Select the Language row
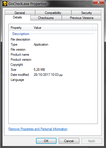 point(53,80)
